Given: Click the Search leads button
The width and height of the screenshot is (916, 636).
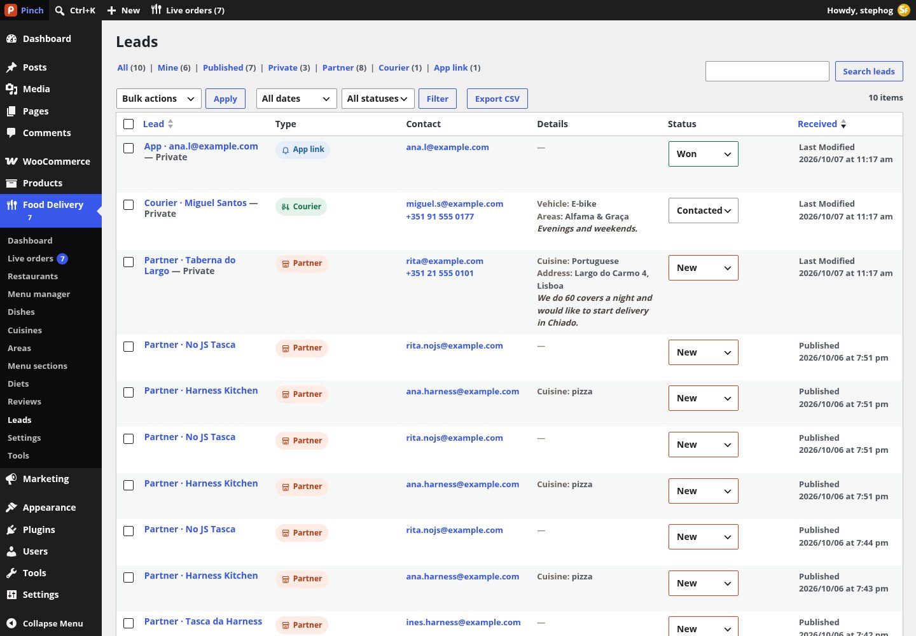Looking at the screenshot, I should [869, 71].
